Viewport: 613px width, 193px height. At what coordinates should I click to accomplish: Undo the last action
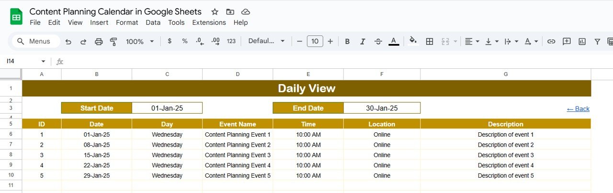68,42
